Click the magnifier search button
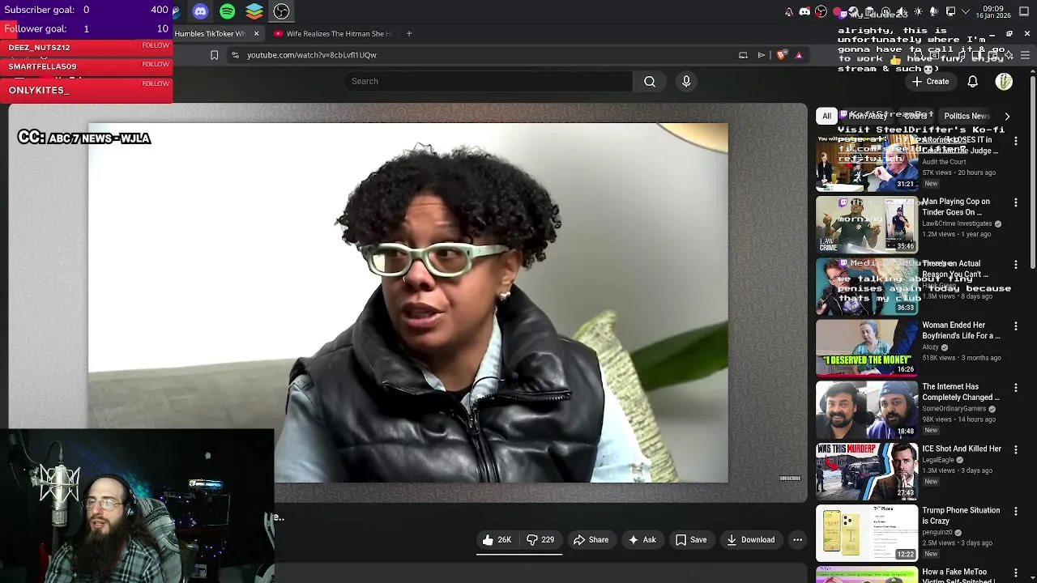1037x583 pixels. (x=650, y=81)
